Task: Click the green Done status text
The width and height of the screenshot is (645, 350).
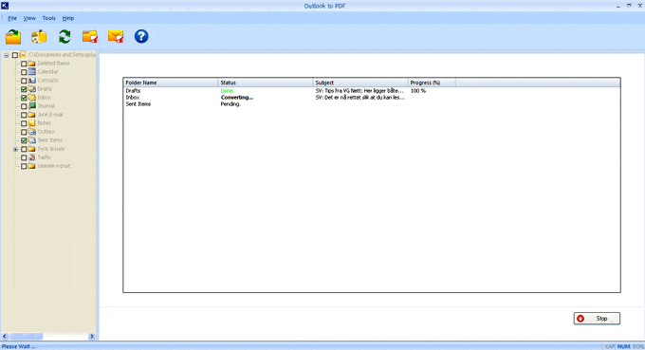Action: click(x=228, y=90)
